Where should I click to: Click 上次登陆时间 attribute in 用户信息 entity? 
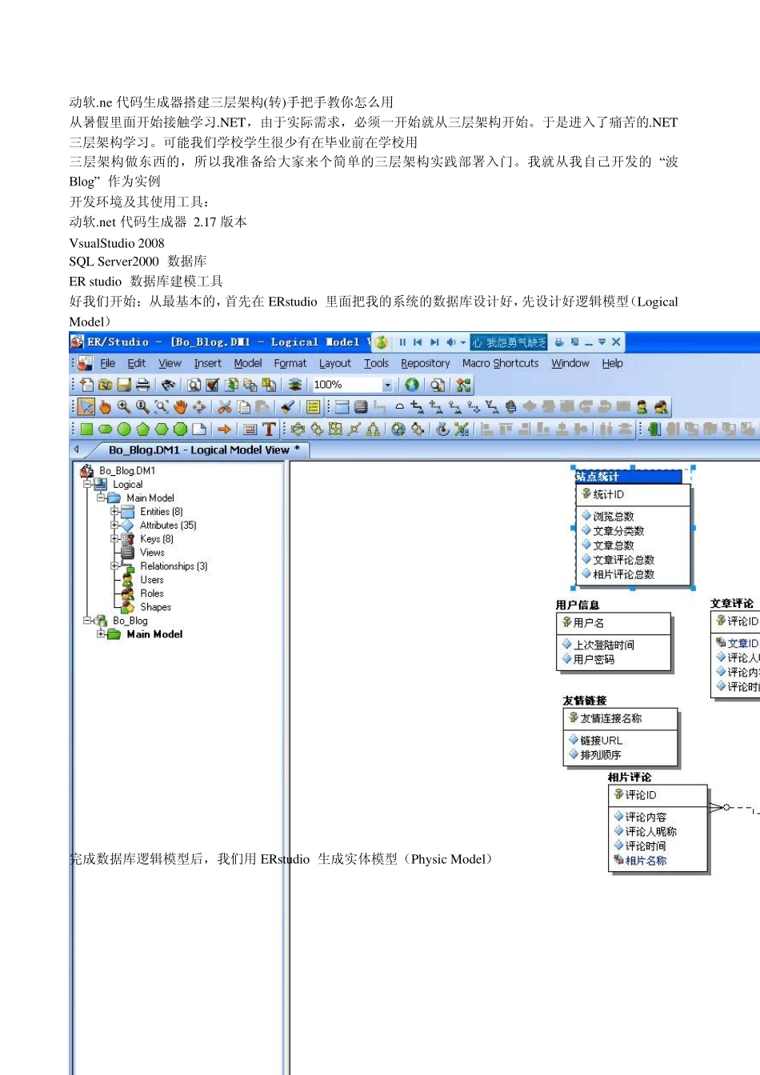[604, 645]
